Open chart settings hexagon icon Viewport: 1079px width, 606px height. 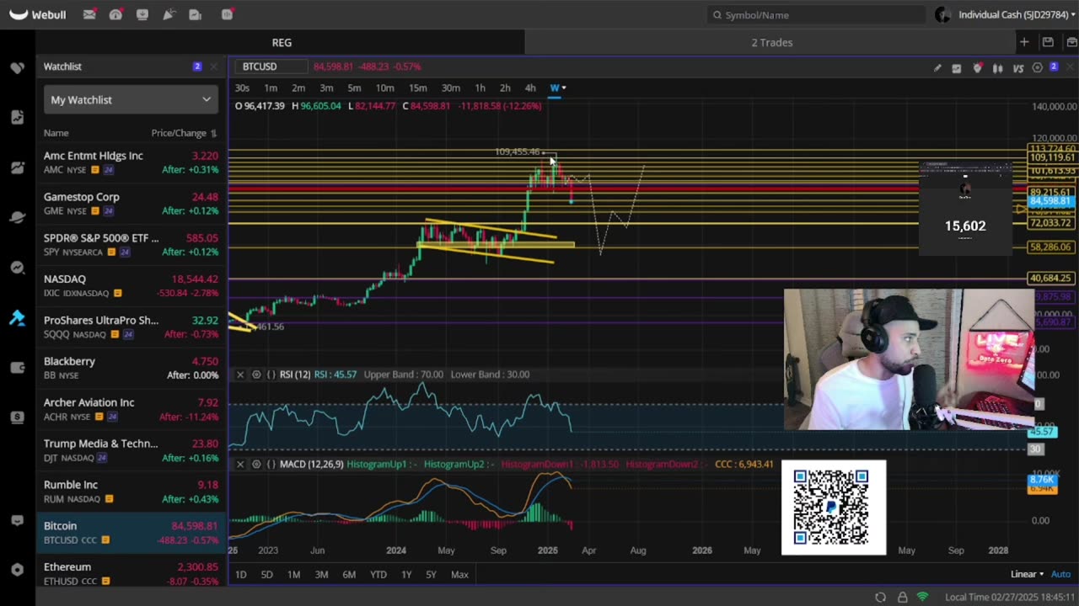(1038, 67)
